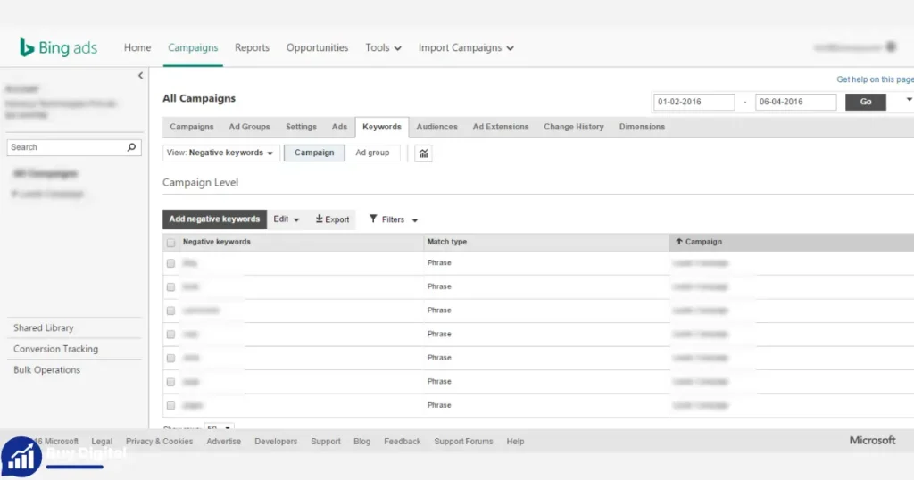Select Campaign level toggle button
The height and width of the screenshot is (480, 914).
pos(314,153)
